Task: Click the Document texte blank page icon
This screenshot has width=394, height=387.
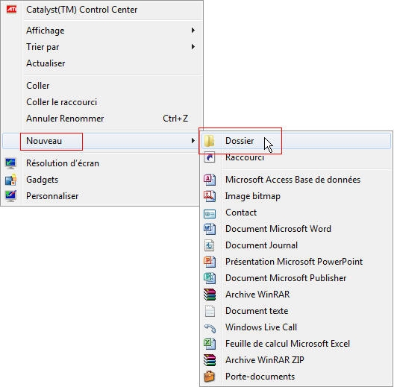Action: pyautogui.click(x=210, y=311)
